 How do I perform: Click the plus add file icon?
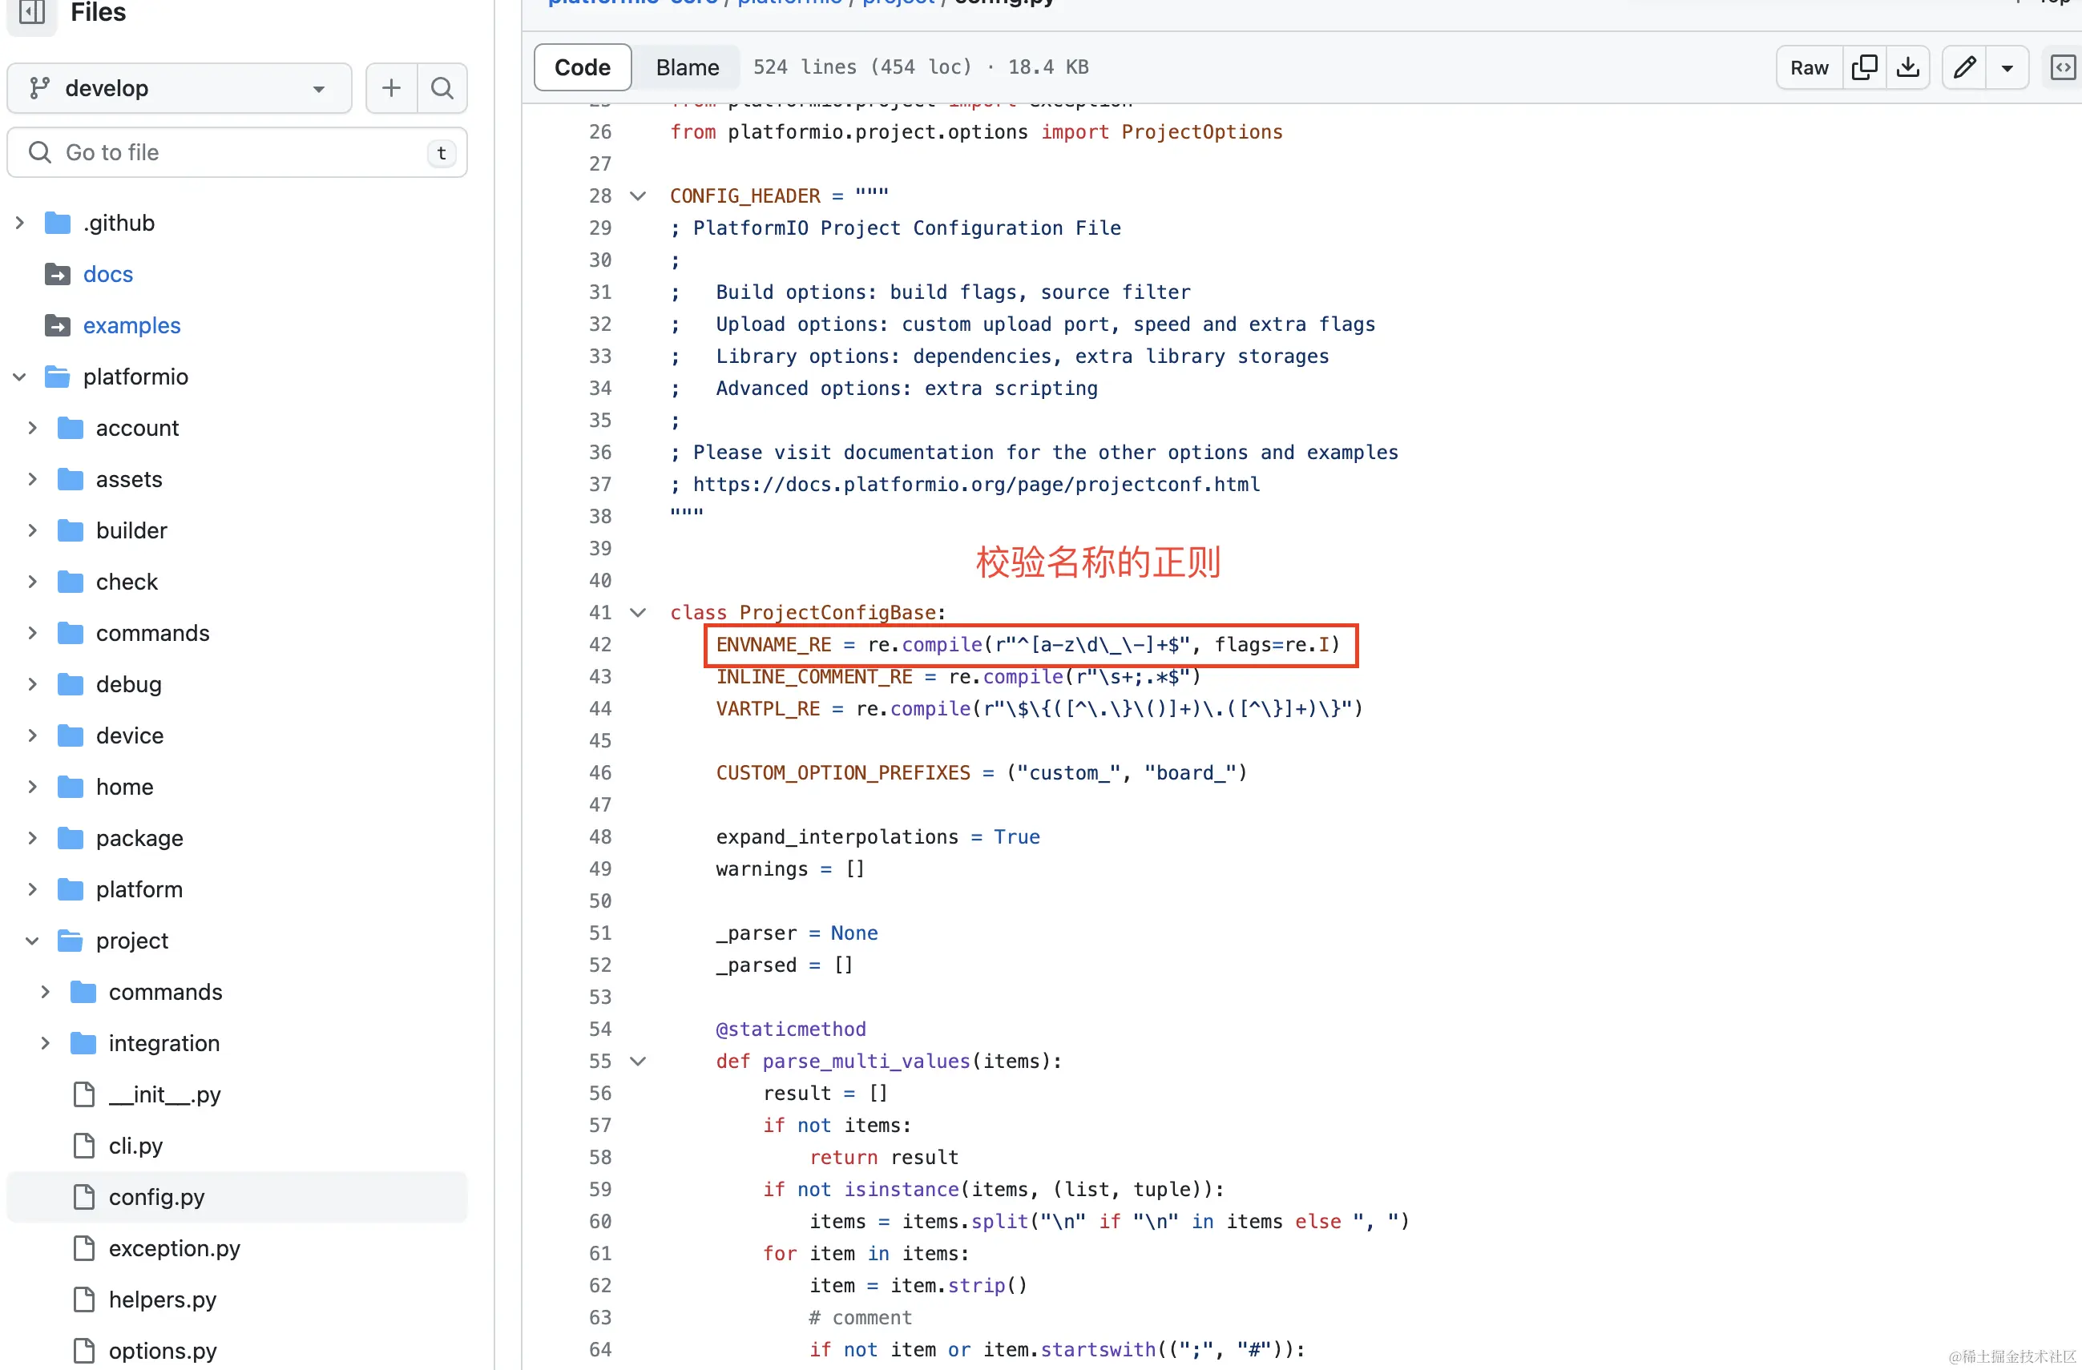391,88
